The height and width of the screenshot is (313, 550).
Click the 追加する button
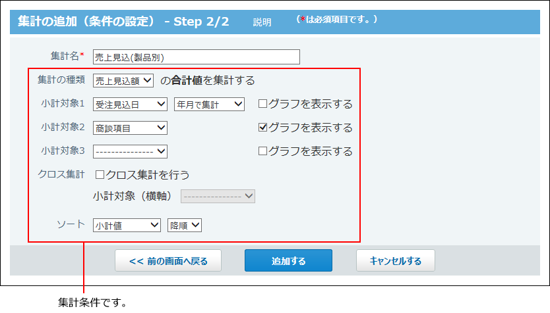point(288,260)
